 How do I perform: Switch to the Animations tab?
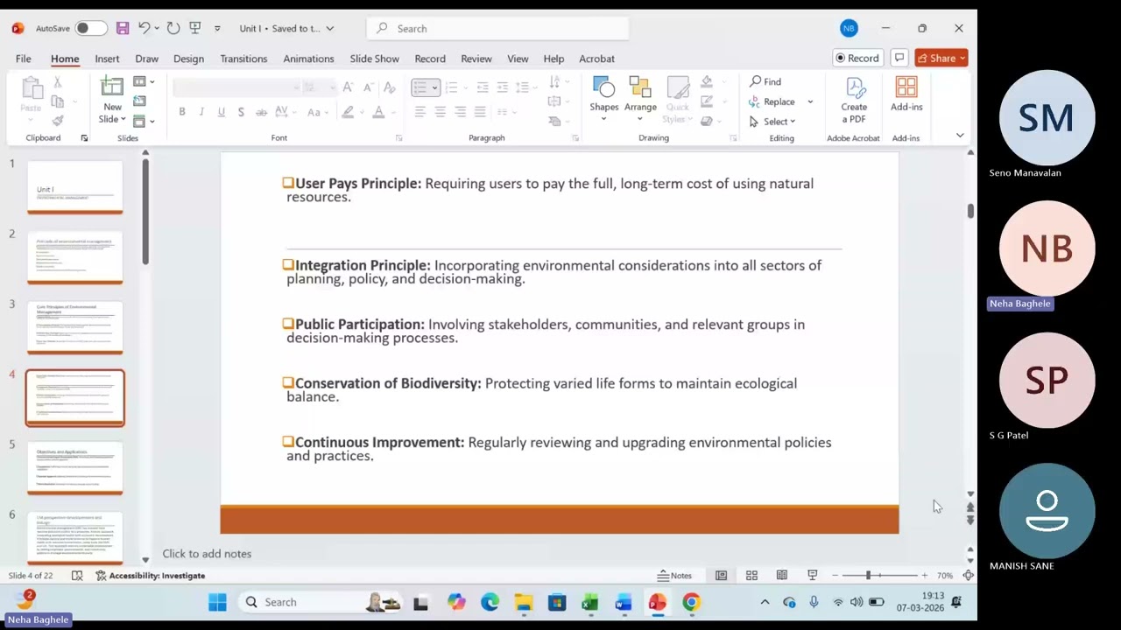tap(308, 58)
